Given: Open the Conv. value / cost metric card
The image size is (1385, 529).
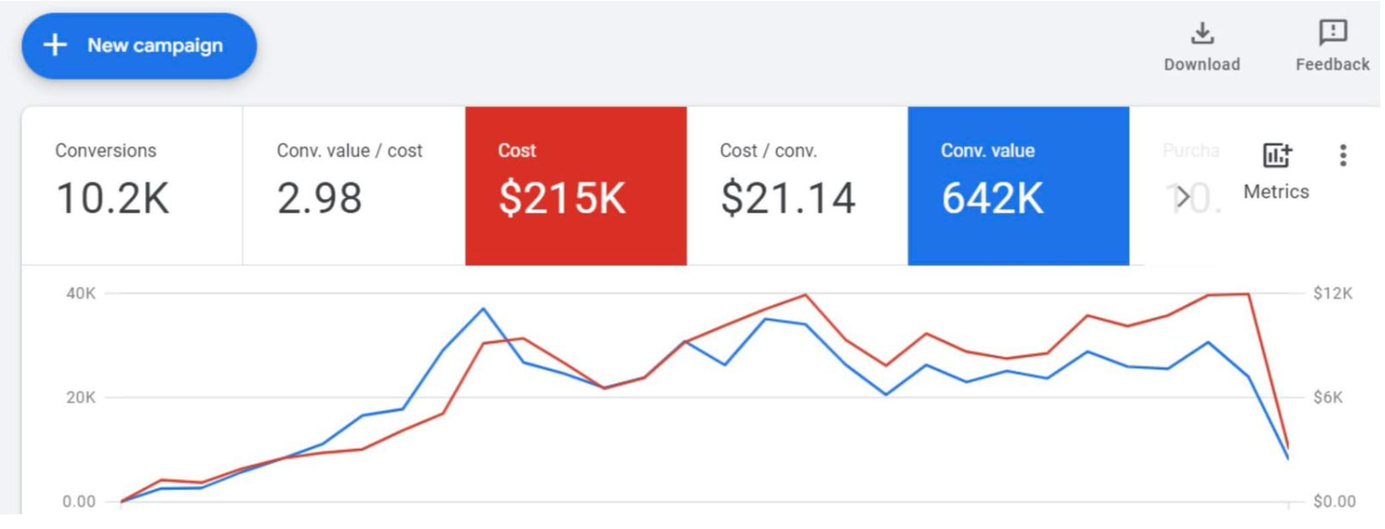Looking at the screenshot, I should click(x=353, y=185).
